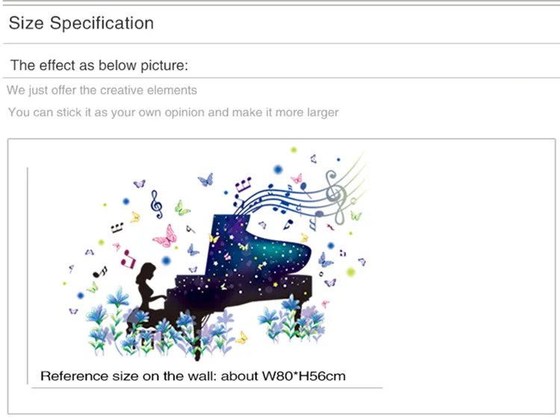Click the blue butterfly right of the piano
The height and width of the screenshot is (419, 560).
[x=325, y=260]
